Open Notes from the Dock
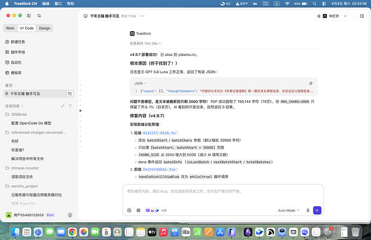 [x=140, y=232]
